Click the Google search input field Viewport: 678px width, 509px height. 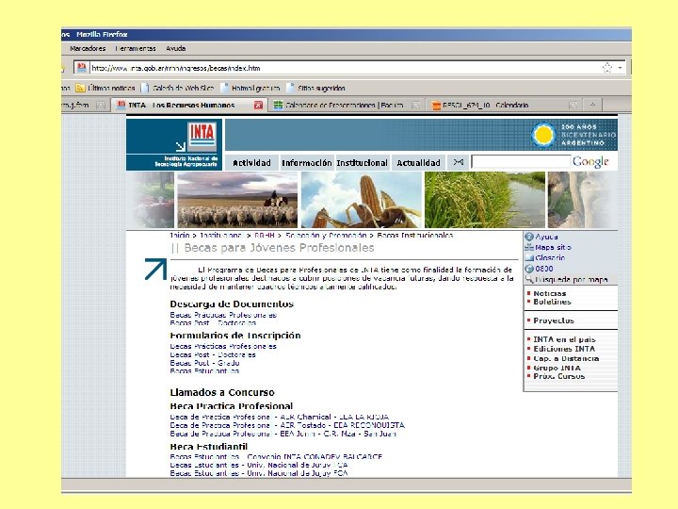click(521, 161)
